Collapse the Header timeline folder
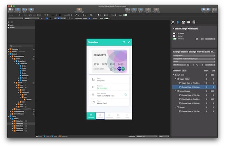 [x=175, y=107]
